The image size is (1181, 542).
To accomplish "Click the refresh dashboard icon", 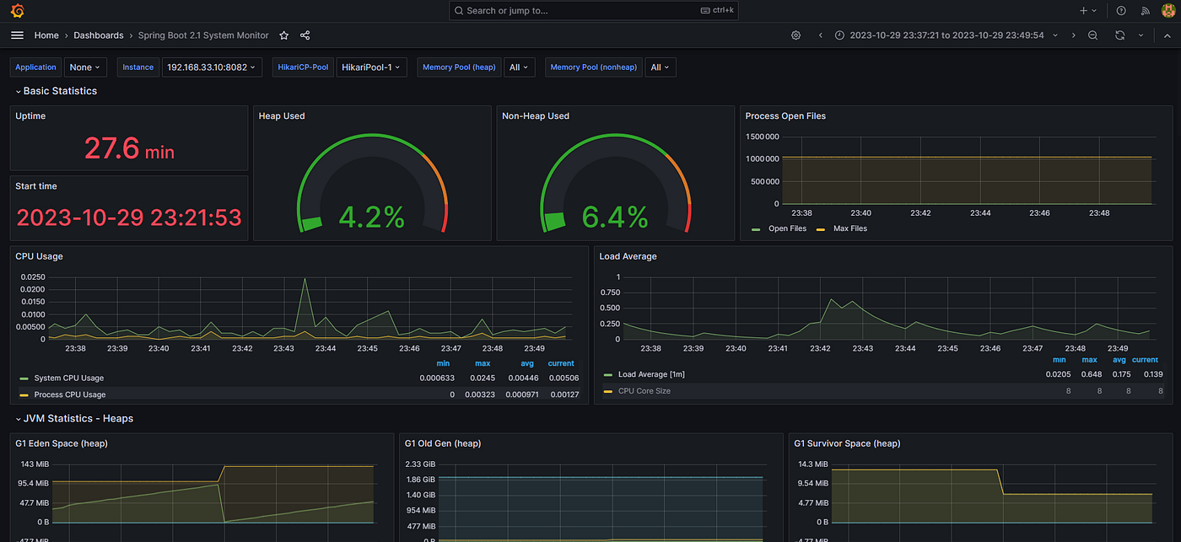I will [1119, 35].
